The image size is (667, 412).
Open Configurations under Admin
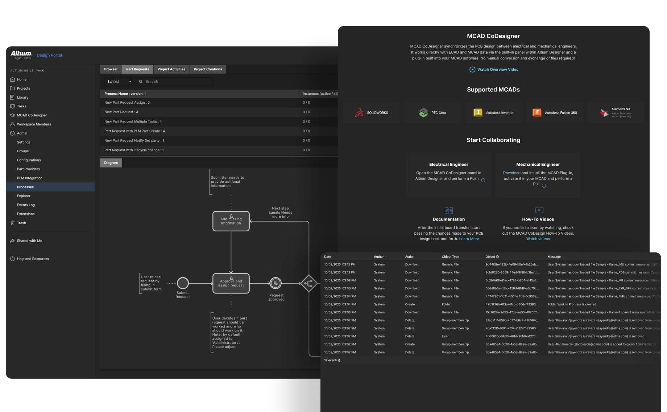(29, 160)
